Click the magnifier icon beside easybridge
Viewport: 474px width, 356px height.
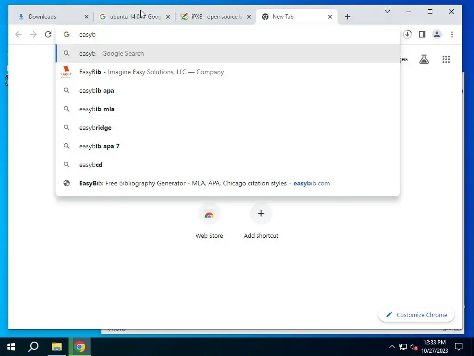click(x=67, y=128)
